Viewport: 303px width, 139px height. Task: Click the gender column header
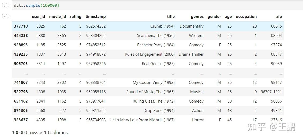click(x=214, y=17)
